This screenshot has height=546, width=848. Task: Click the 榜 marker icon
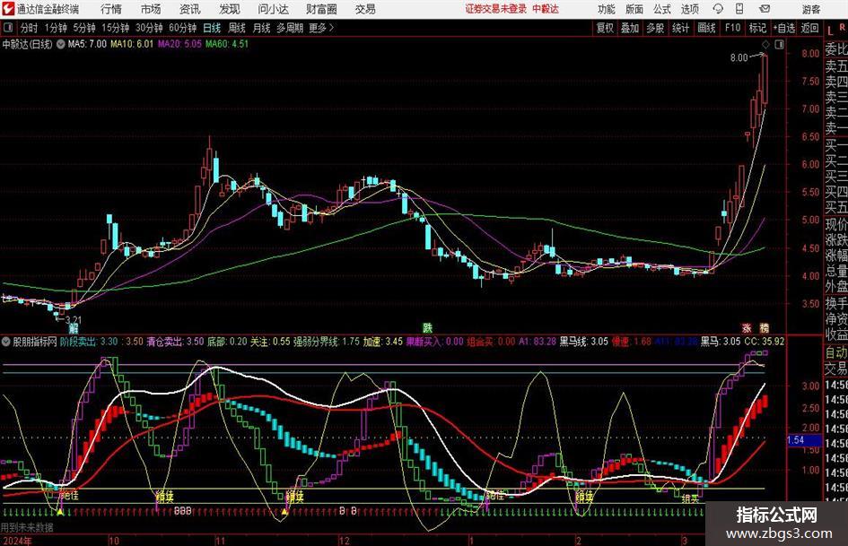coord(764,327)
